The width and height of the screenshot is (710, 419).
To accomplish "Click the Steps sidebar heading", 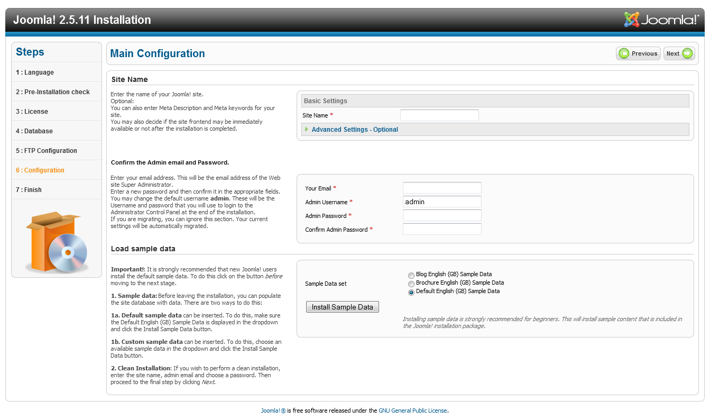I will click(x=30, y=52).
